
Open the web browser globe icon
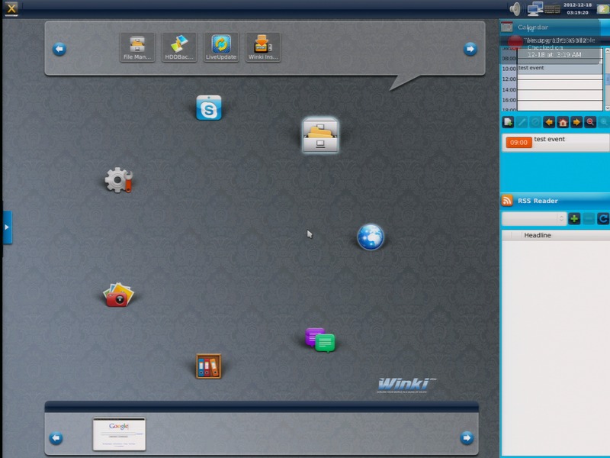[371, 237]
